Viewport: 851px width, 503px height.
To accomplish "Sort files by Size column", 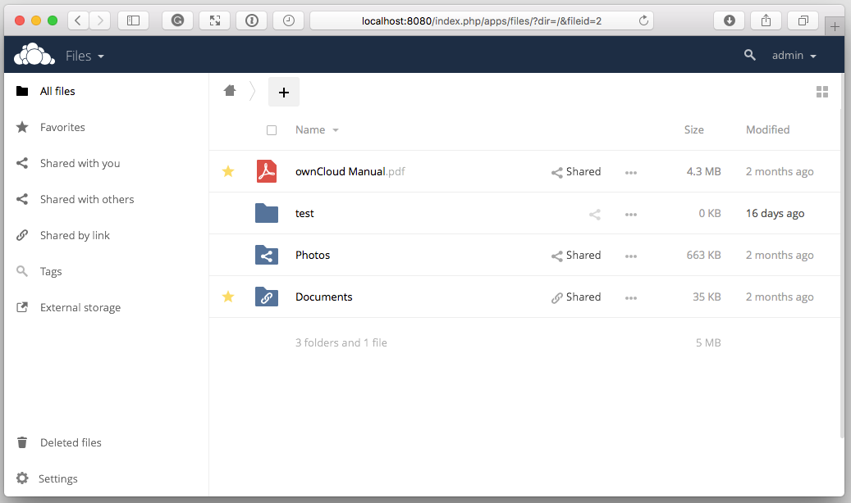I will [x=693, y=130].
